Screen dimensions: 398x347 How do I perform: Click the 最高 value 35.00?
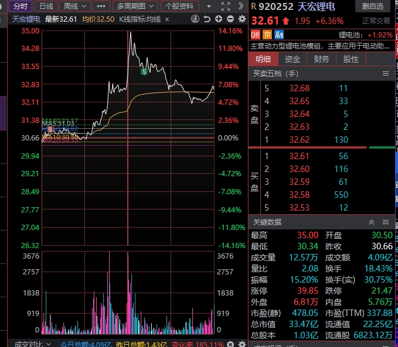coord(308,235)
